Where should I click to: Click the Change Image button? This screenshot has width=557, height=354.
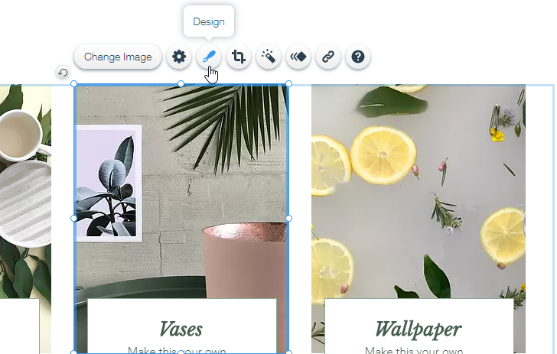(x=118, y=57)
